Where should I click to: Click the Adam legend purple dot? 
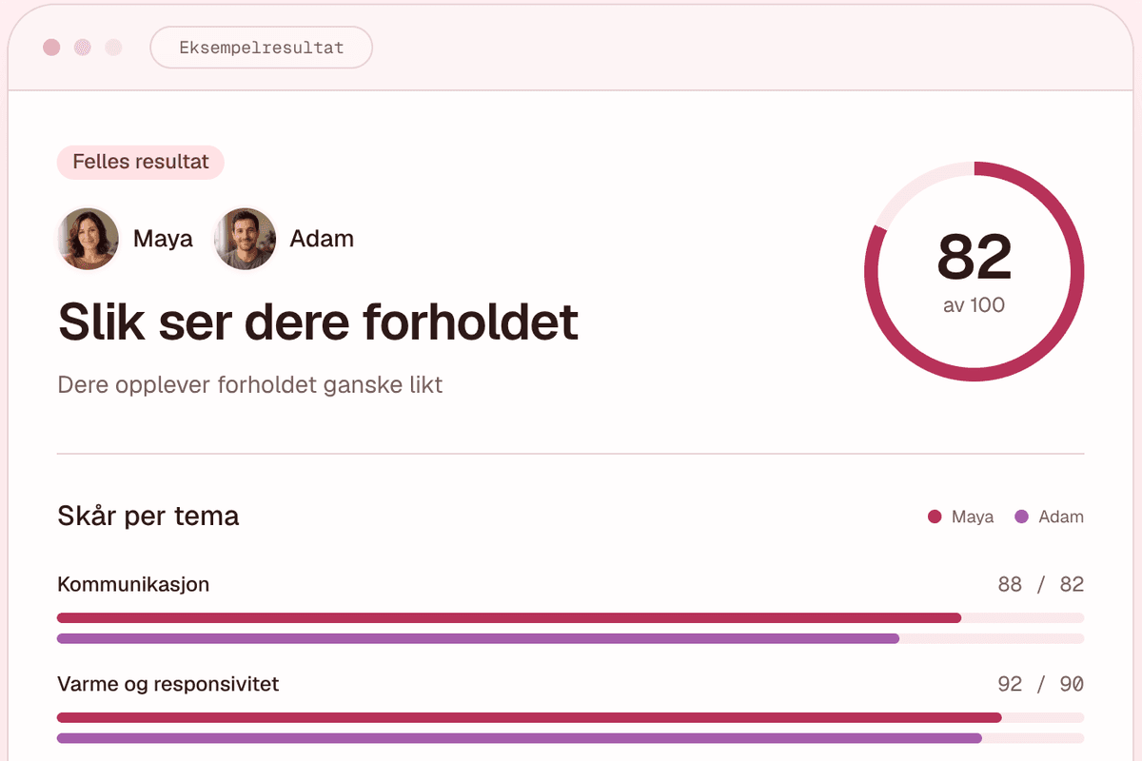pyautogui.click(x=1022, y=517)
